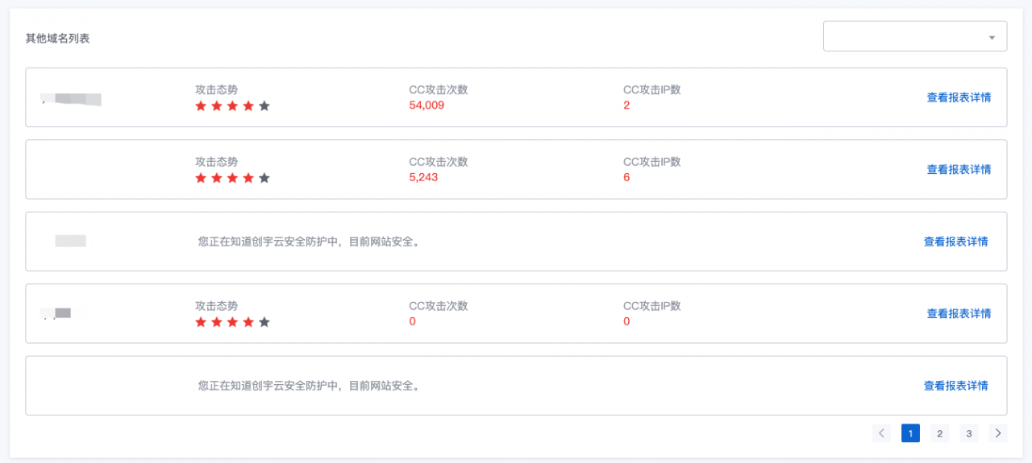Open 查看报表详情 for the 54,009 attacks row

click(x=959, y=97)
